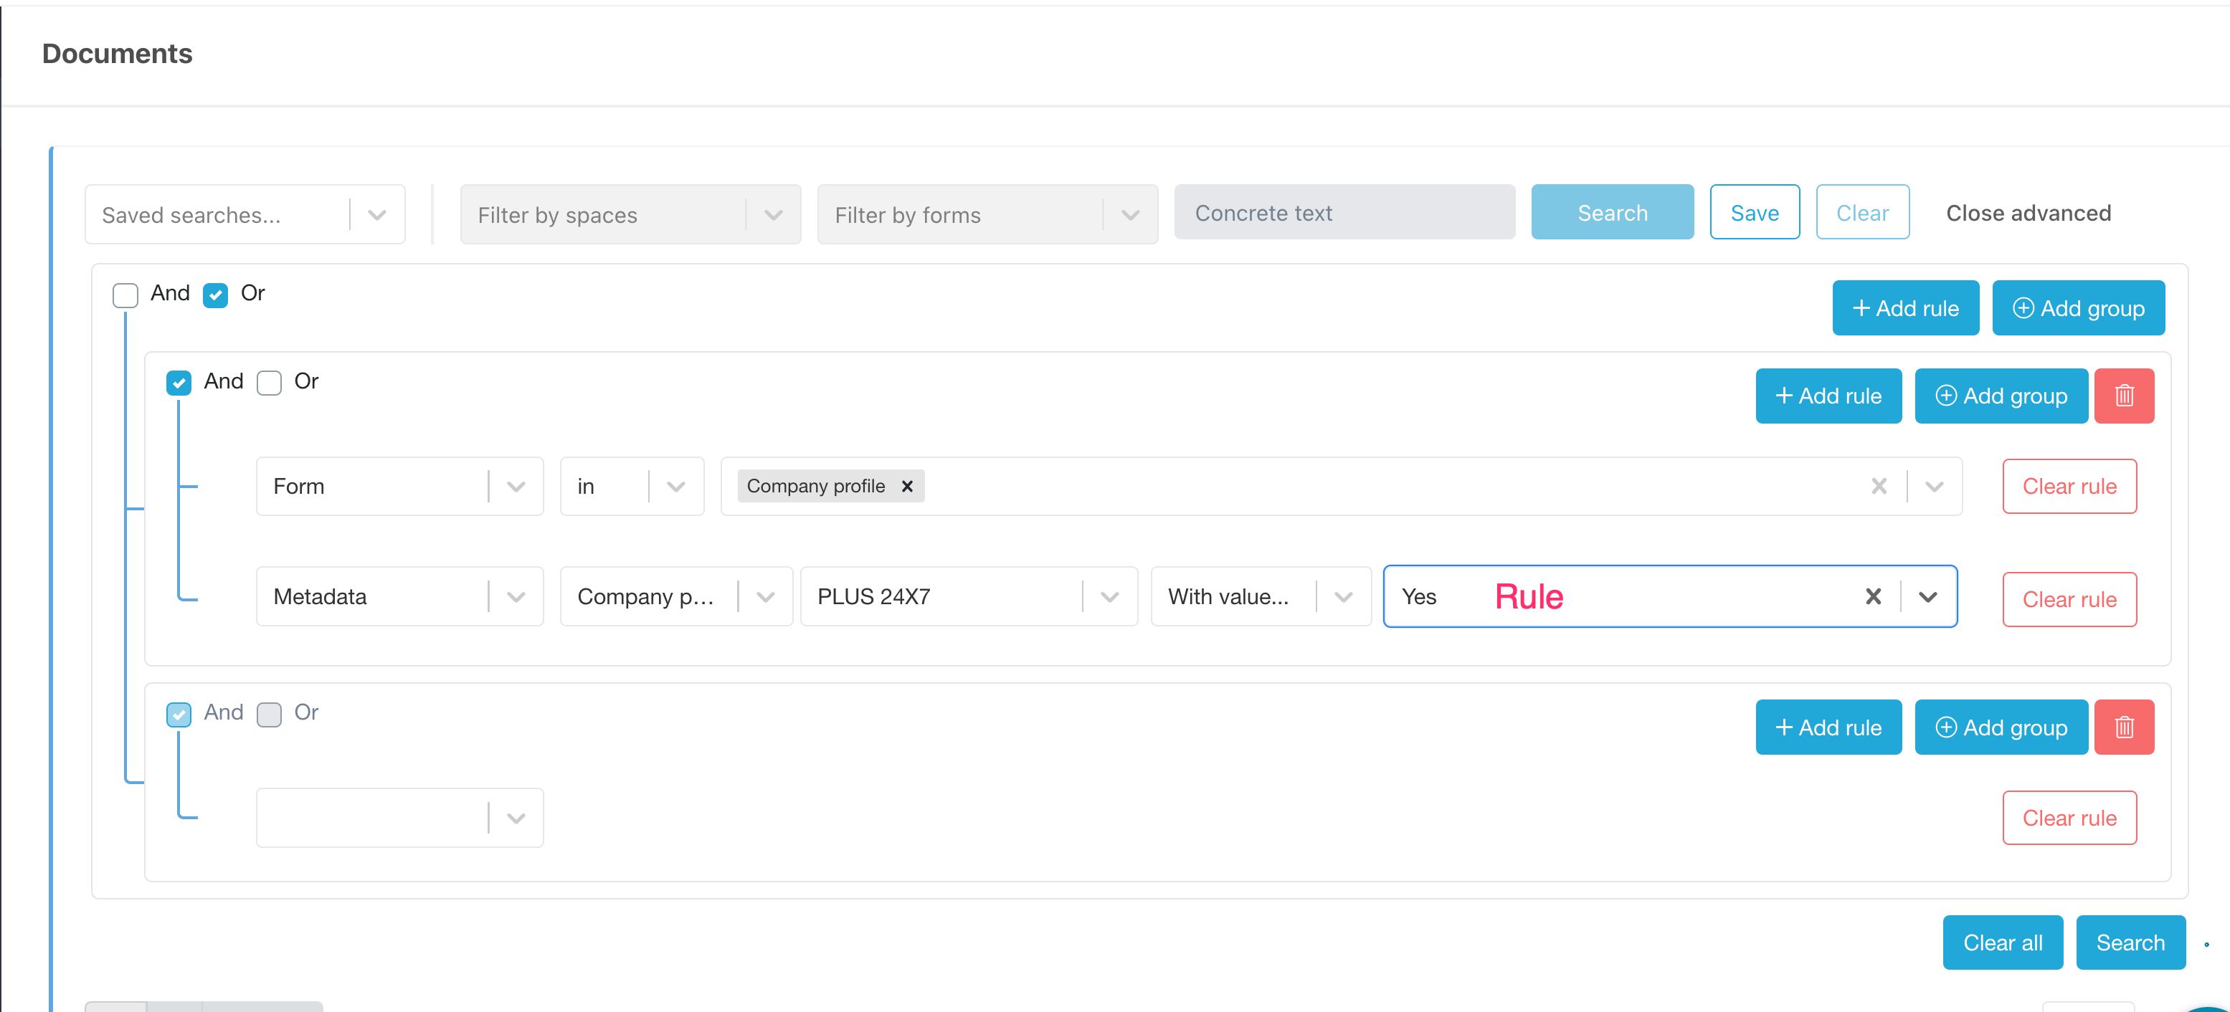2230x1012 pixels.
Task: Uncheck the top-level Or checkbox
Action: pyautogui.click(x=216, y=295)
